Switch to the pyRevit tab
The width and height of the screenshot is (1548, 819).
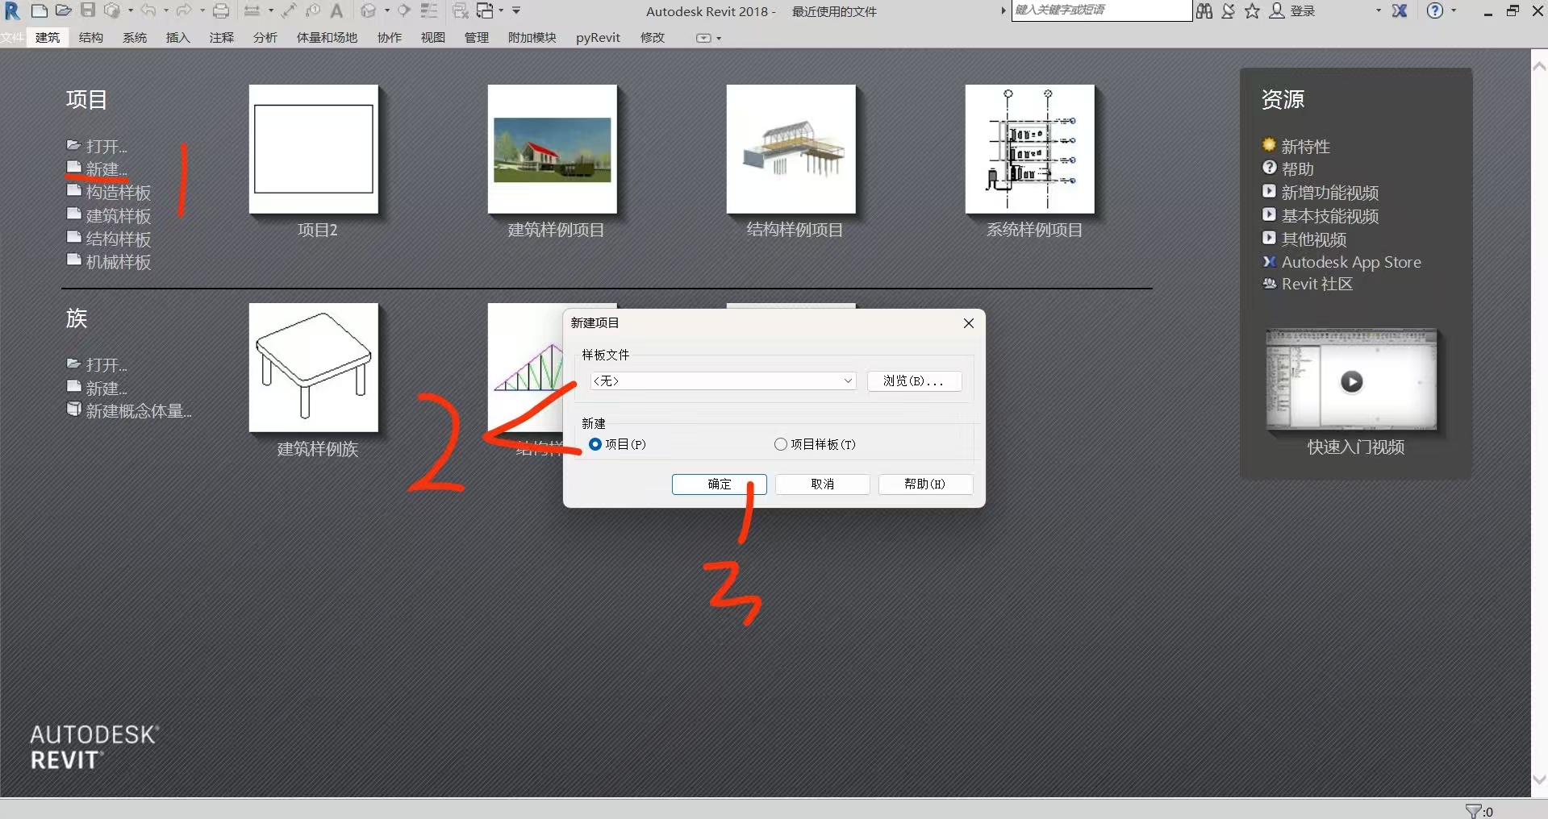point(598,38)
